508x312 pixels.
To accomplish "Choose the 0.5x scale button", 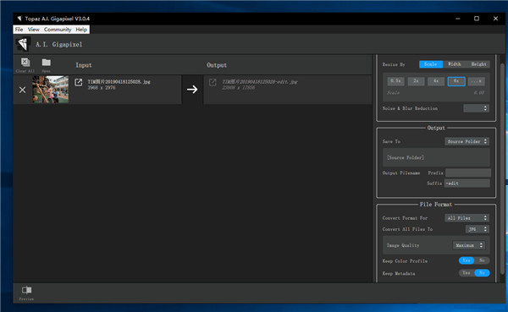I will (x=395, y=81).
